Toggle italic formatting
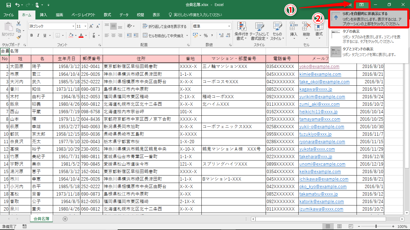This screenshot has width=410, height=230. [x=38, y=35]
